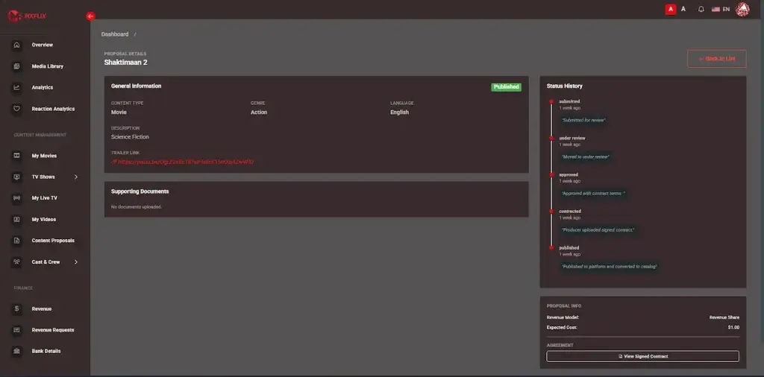
Task: Click 'Producer uploaded signed contract' note
Action: [598, 229]
